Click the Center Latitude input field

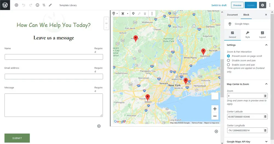click(245, 117)
